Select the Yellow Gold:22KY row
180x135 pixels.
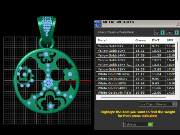point(135,69)
